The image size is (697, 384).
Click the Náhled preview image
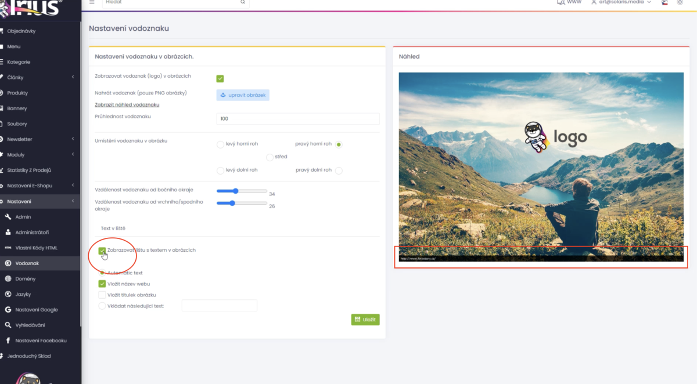(541, 167)
